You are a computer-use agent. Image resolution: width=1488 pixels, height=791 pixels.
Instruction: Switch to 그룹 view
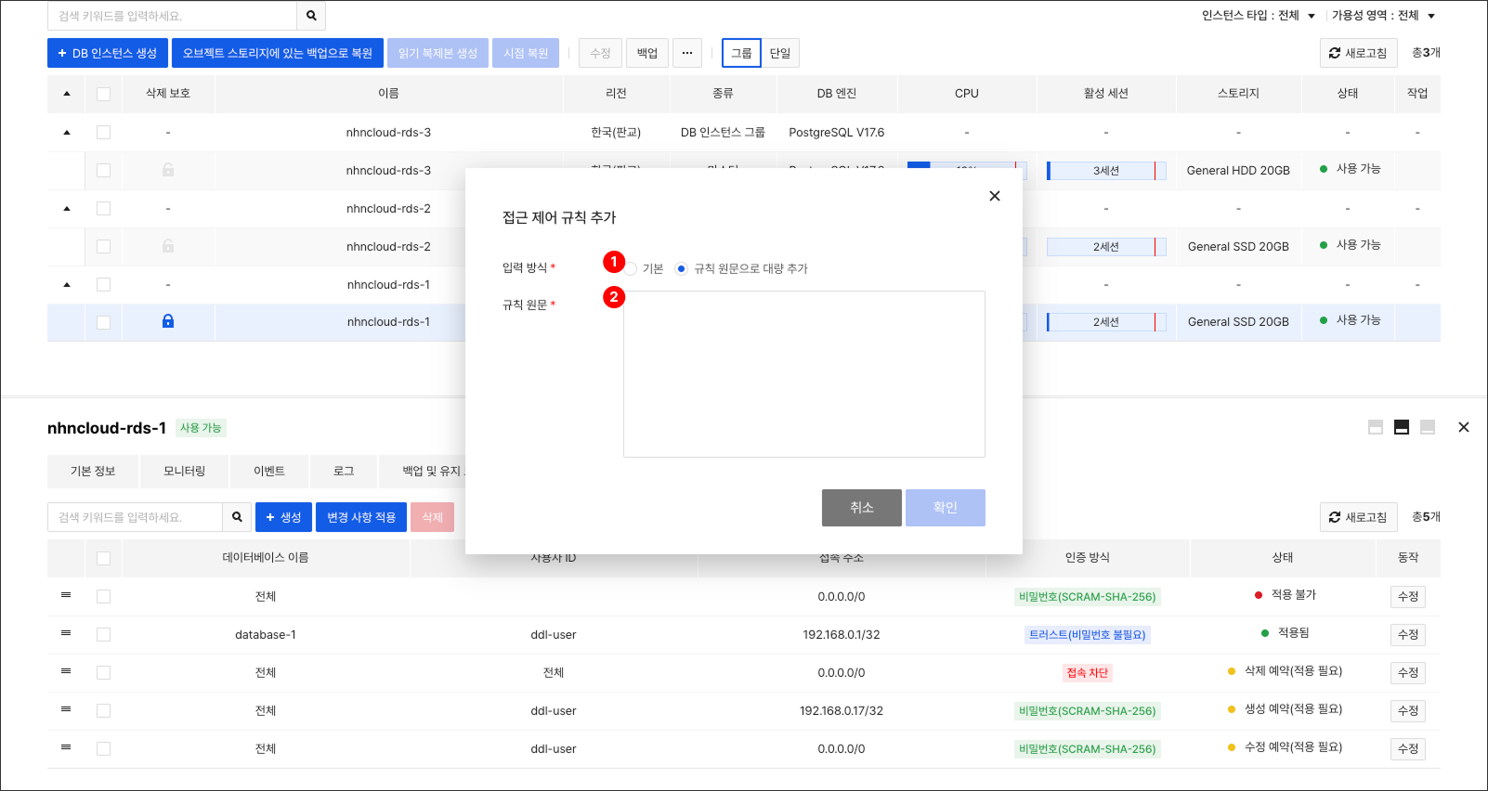(741, 53)
